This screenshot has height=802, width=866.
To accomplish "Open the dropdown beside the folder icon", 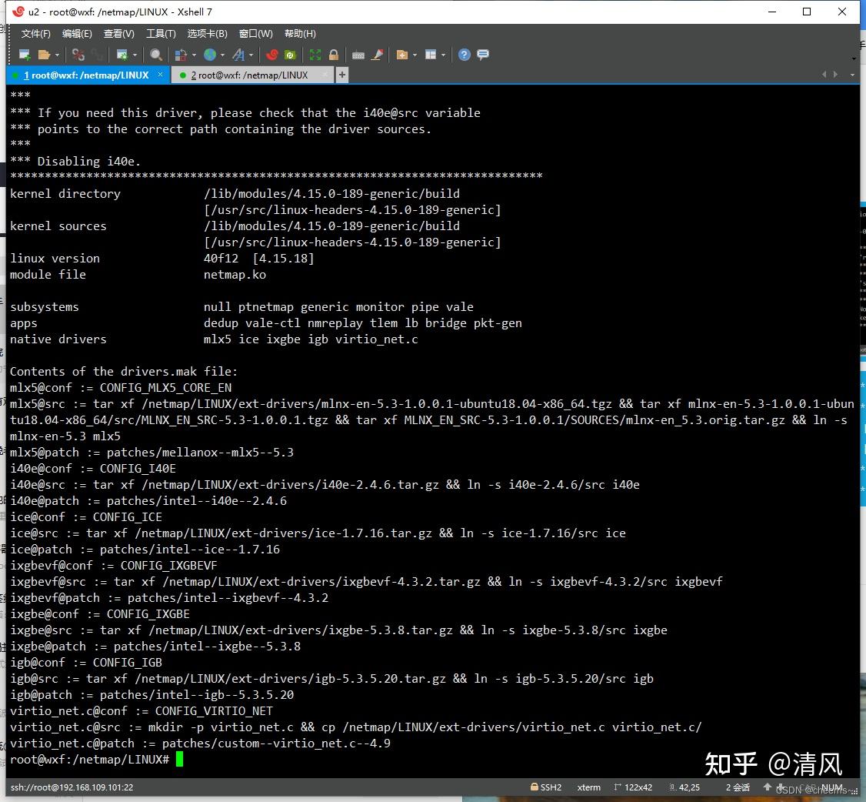I will [x=57, y=55].
